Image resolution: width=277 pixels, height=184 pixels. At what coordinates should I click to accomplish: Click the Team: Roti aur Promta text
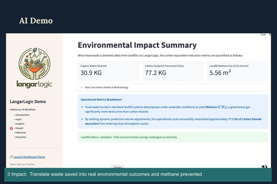point(22,164)
